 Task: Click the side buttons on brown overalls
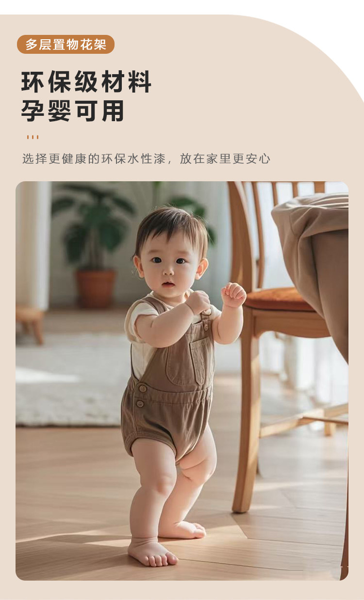pyautogui.click(x=141, y=396)
